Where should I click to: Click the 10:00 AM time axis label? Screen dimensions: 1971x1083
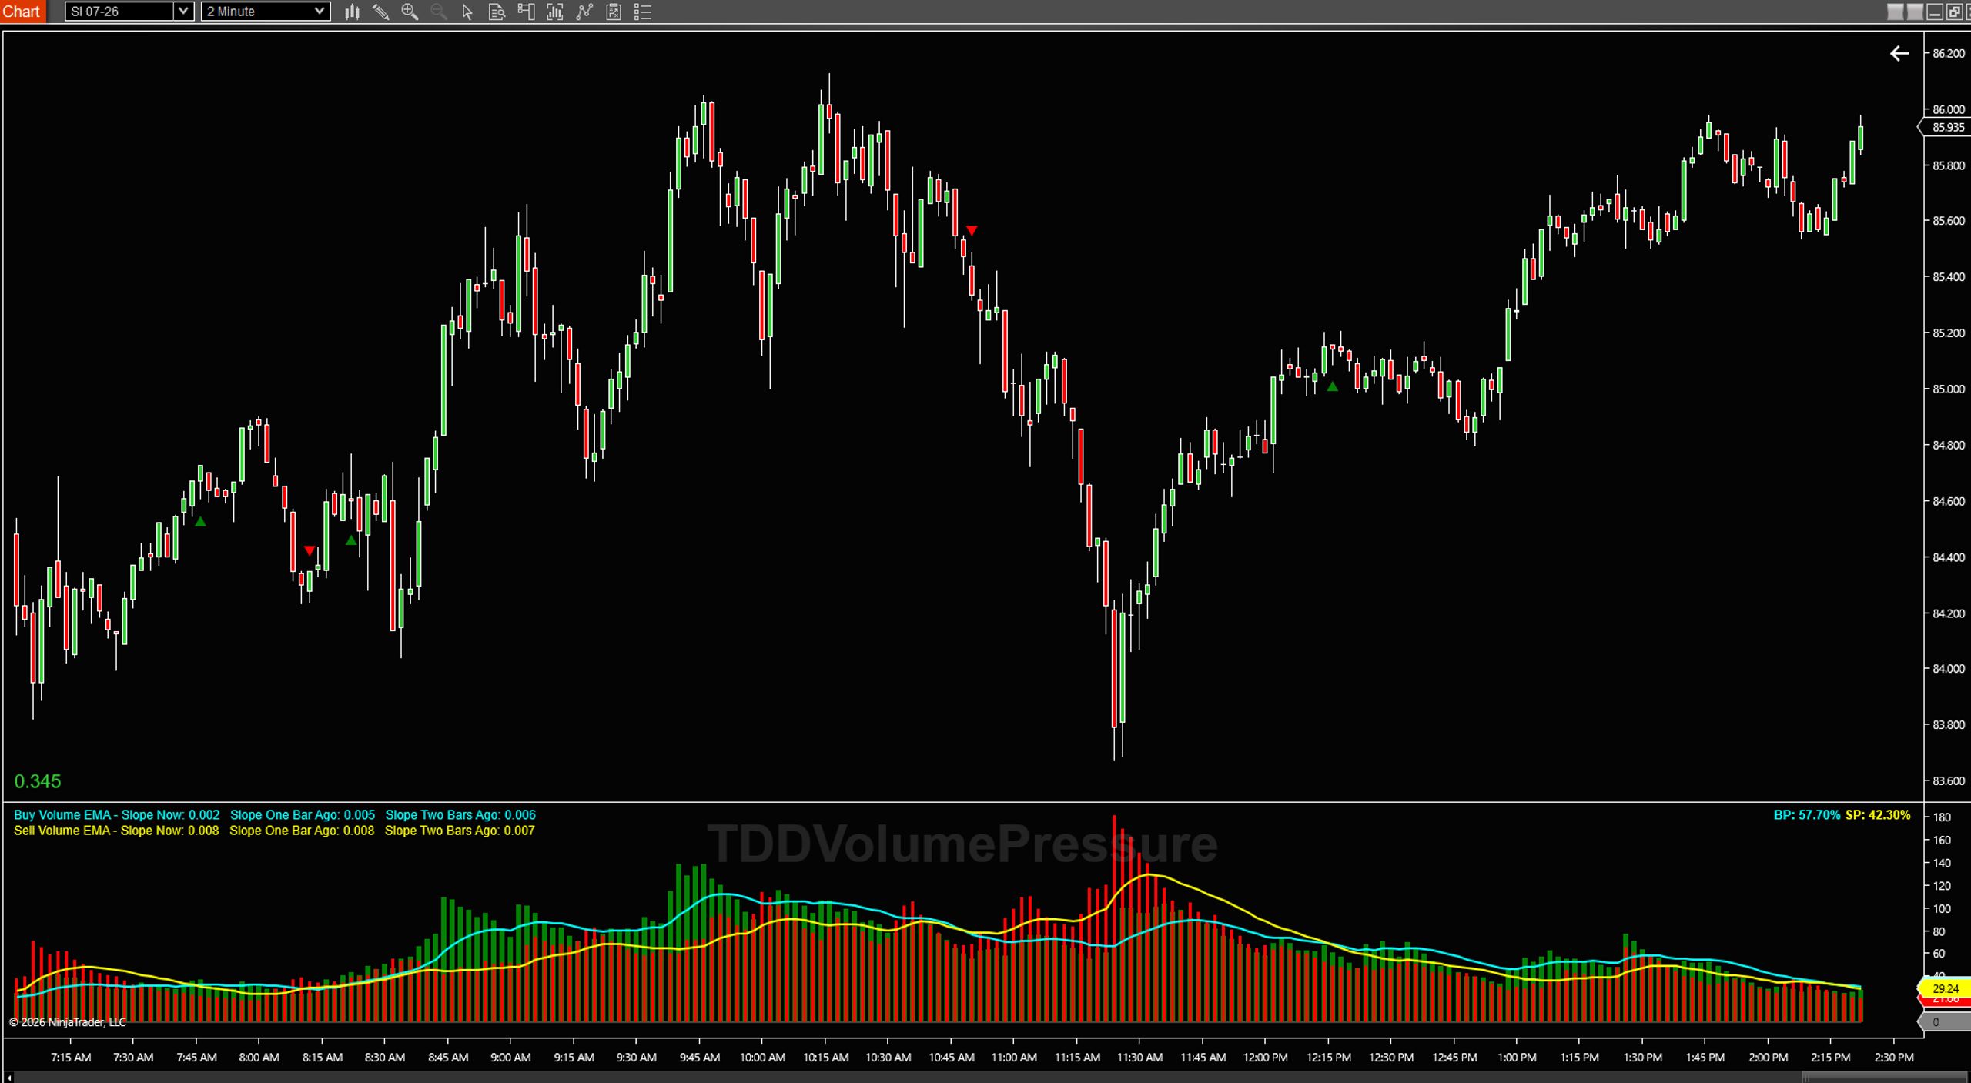tap(762, 1058)
